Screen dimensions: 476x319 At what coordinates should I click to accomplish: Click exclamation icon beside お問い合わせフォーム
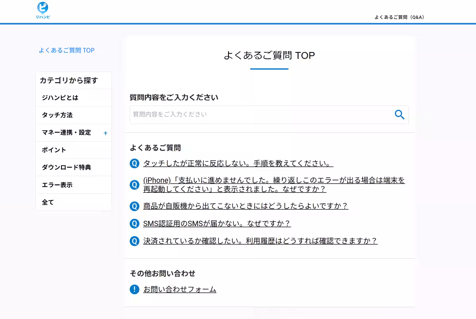(x=134, y=289)
